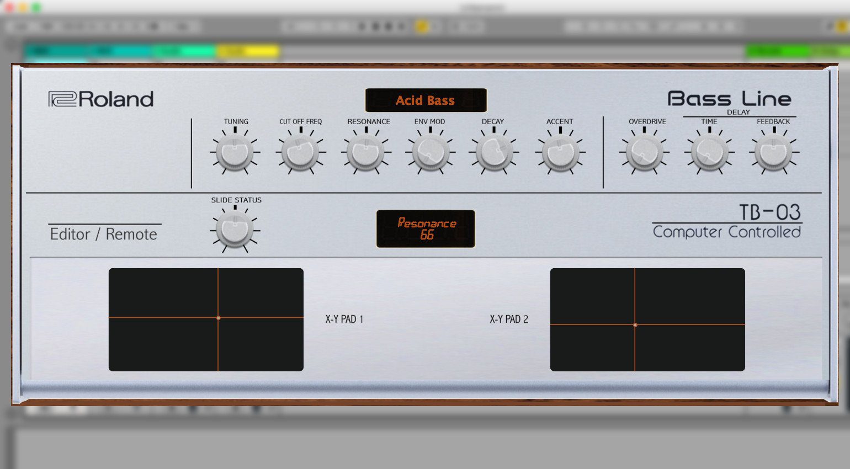Select the ENV MOD knob

click(x=430, y=152)
